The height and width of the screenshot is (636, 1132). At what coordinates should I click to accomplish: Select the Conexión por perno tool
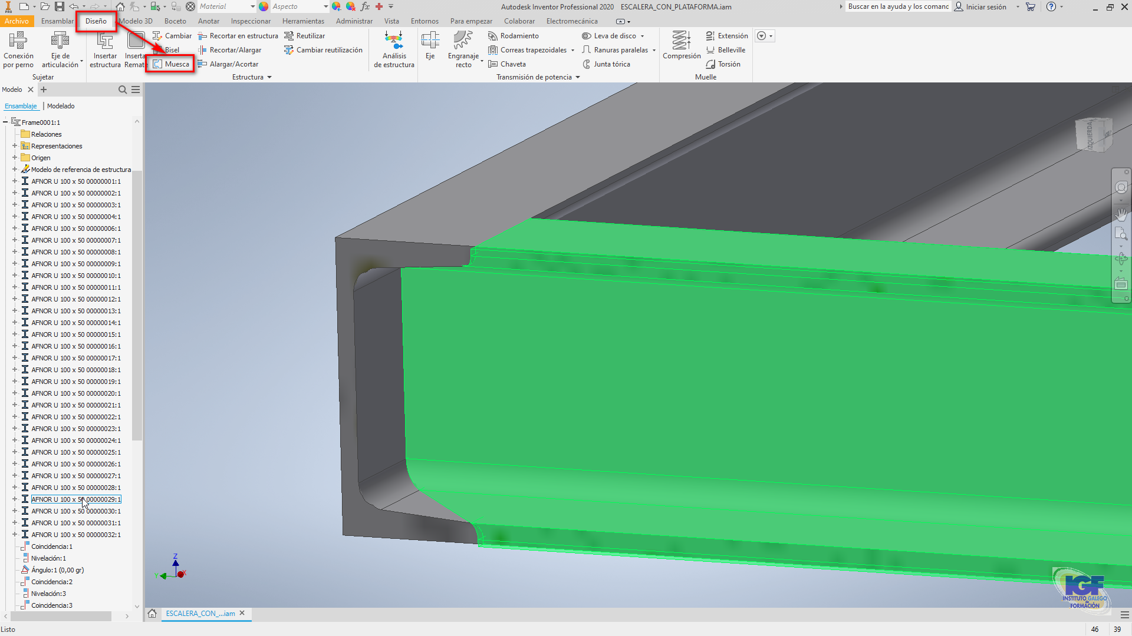(18, 49)
